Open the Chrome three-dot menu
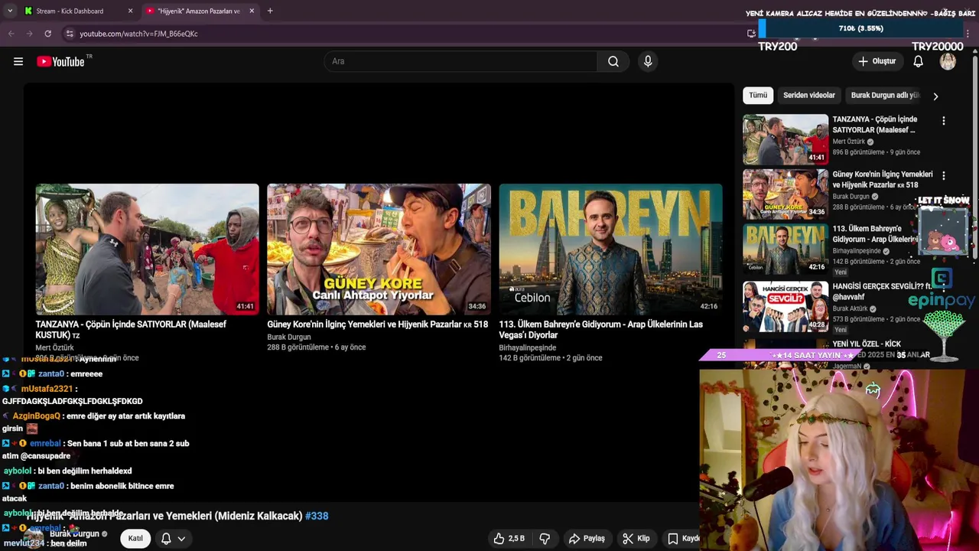The height and width of the screenshot is (551, 979). click(x=968, y=34)
